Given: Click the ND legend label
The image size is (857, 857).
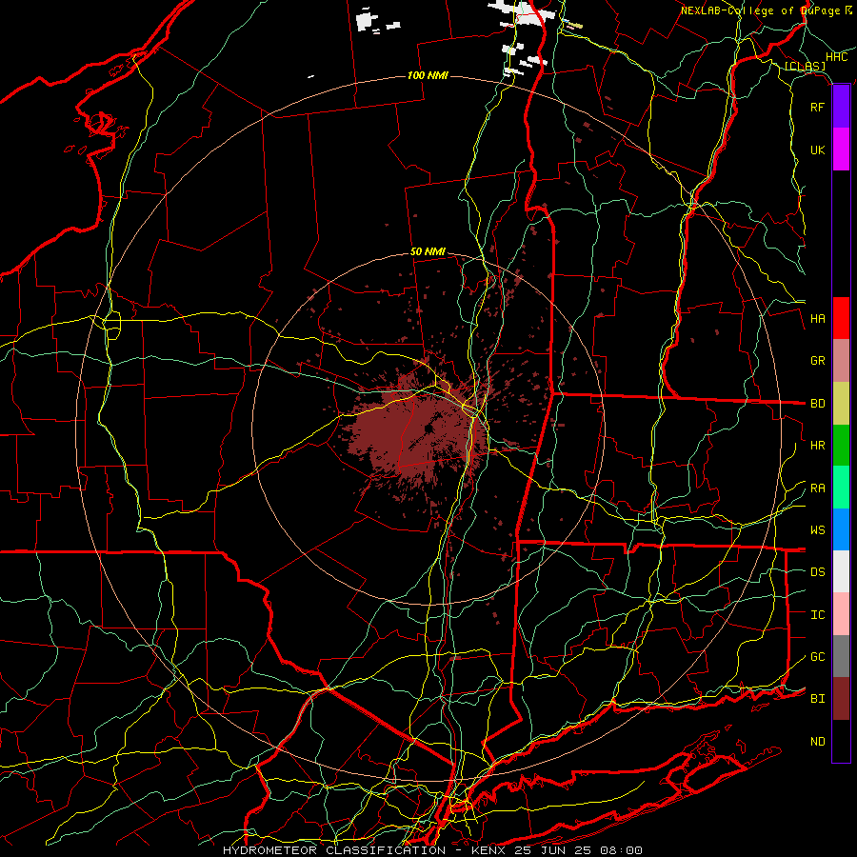Looking at the screenshot, I should coord(818,742).
